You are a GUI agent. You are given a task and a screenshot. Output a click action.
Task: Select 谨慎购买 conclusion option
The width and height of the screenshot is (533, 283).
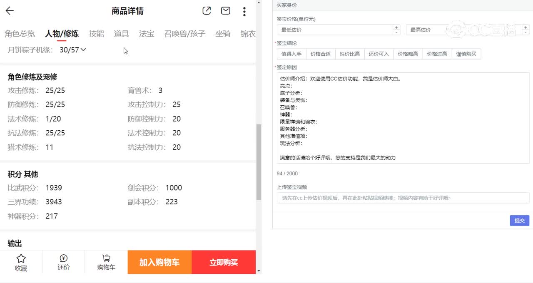[466, 54]
